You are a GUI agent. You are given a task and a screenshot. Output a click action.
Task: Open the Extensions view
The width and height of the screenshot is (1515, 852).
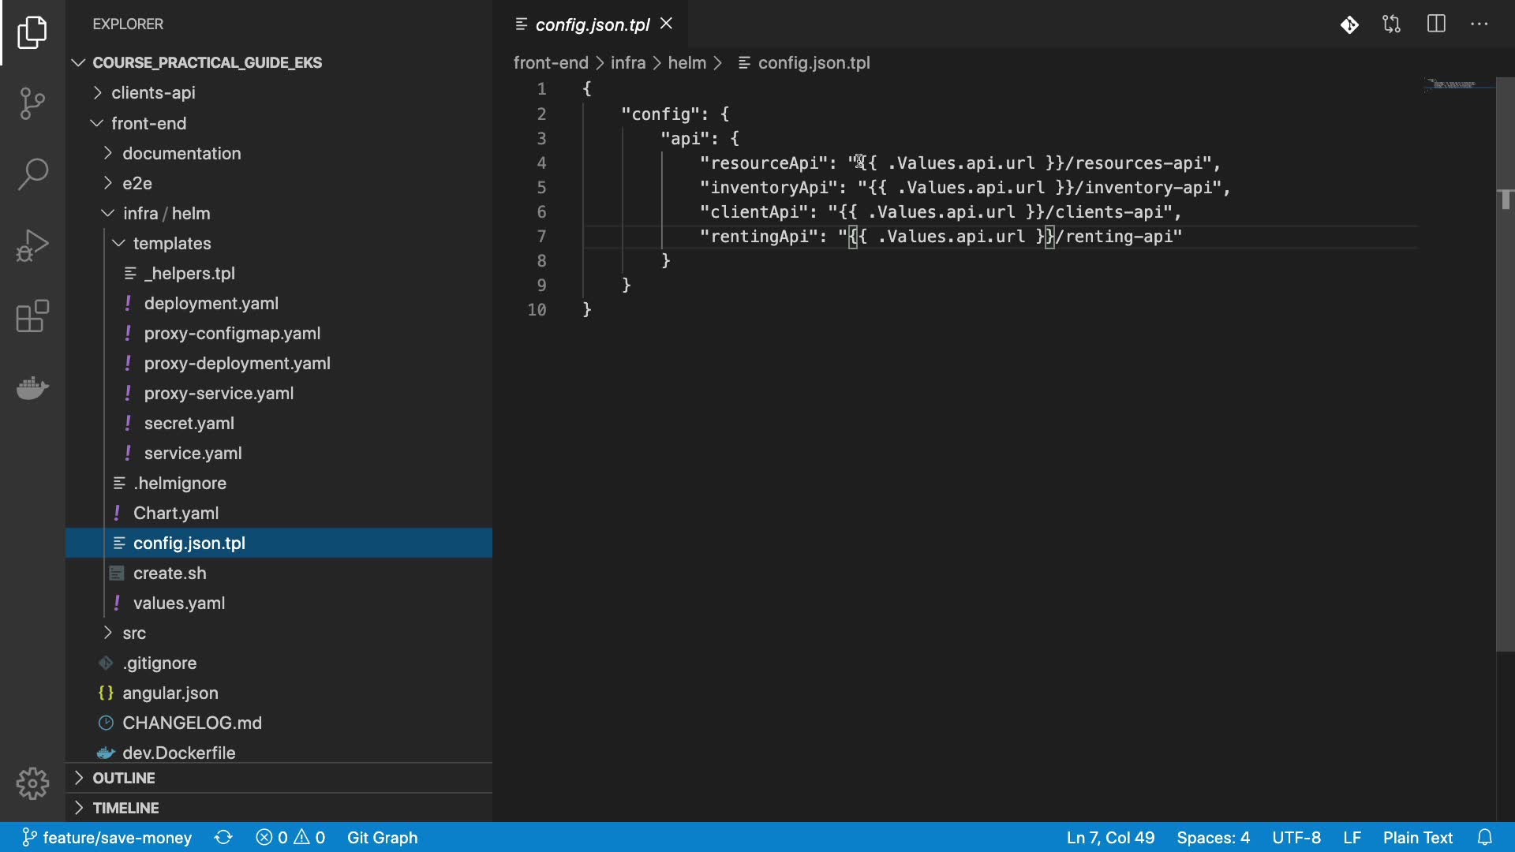pos(32,316)
